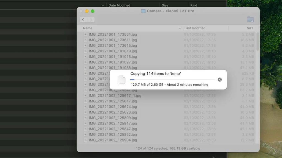Click the vertical scrollbar of the file list
Image resolution: width=282 pixels, height=158 pixels.
coord(258,42)
